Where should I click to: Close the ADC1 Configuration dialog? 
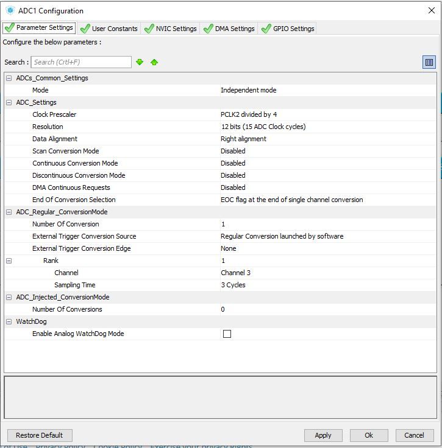point(432,10)
